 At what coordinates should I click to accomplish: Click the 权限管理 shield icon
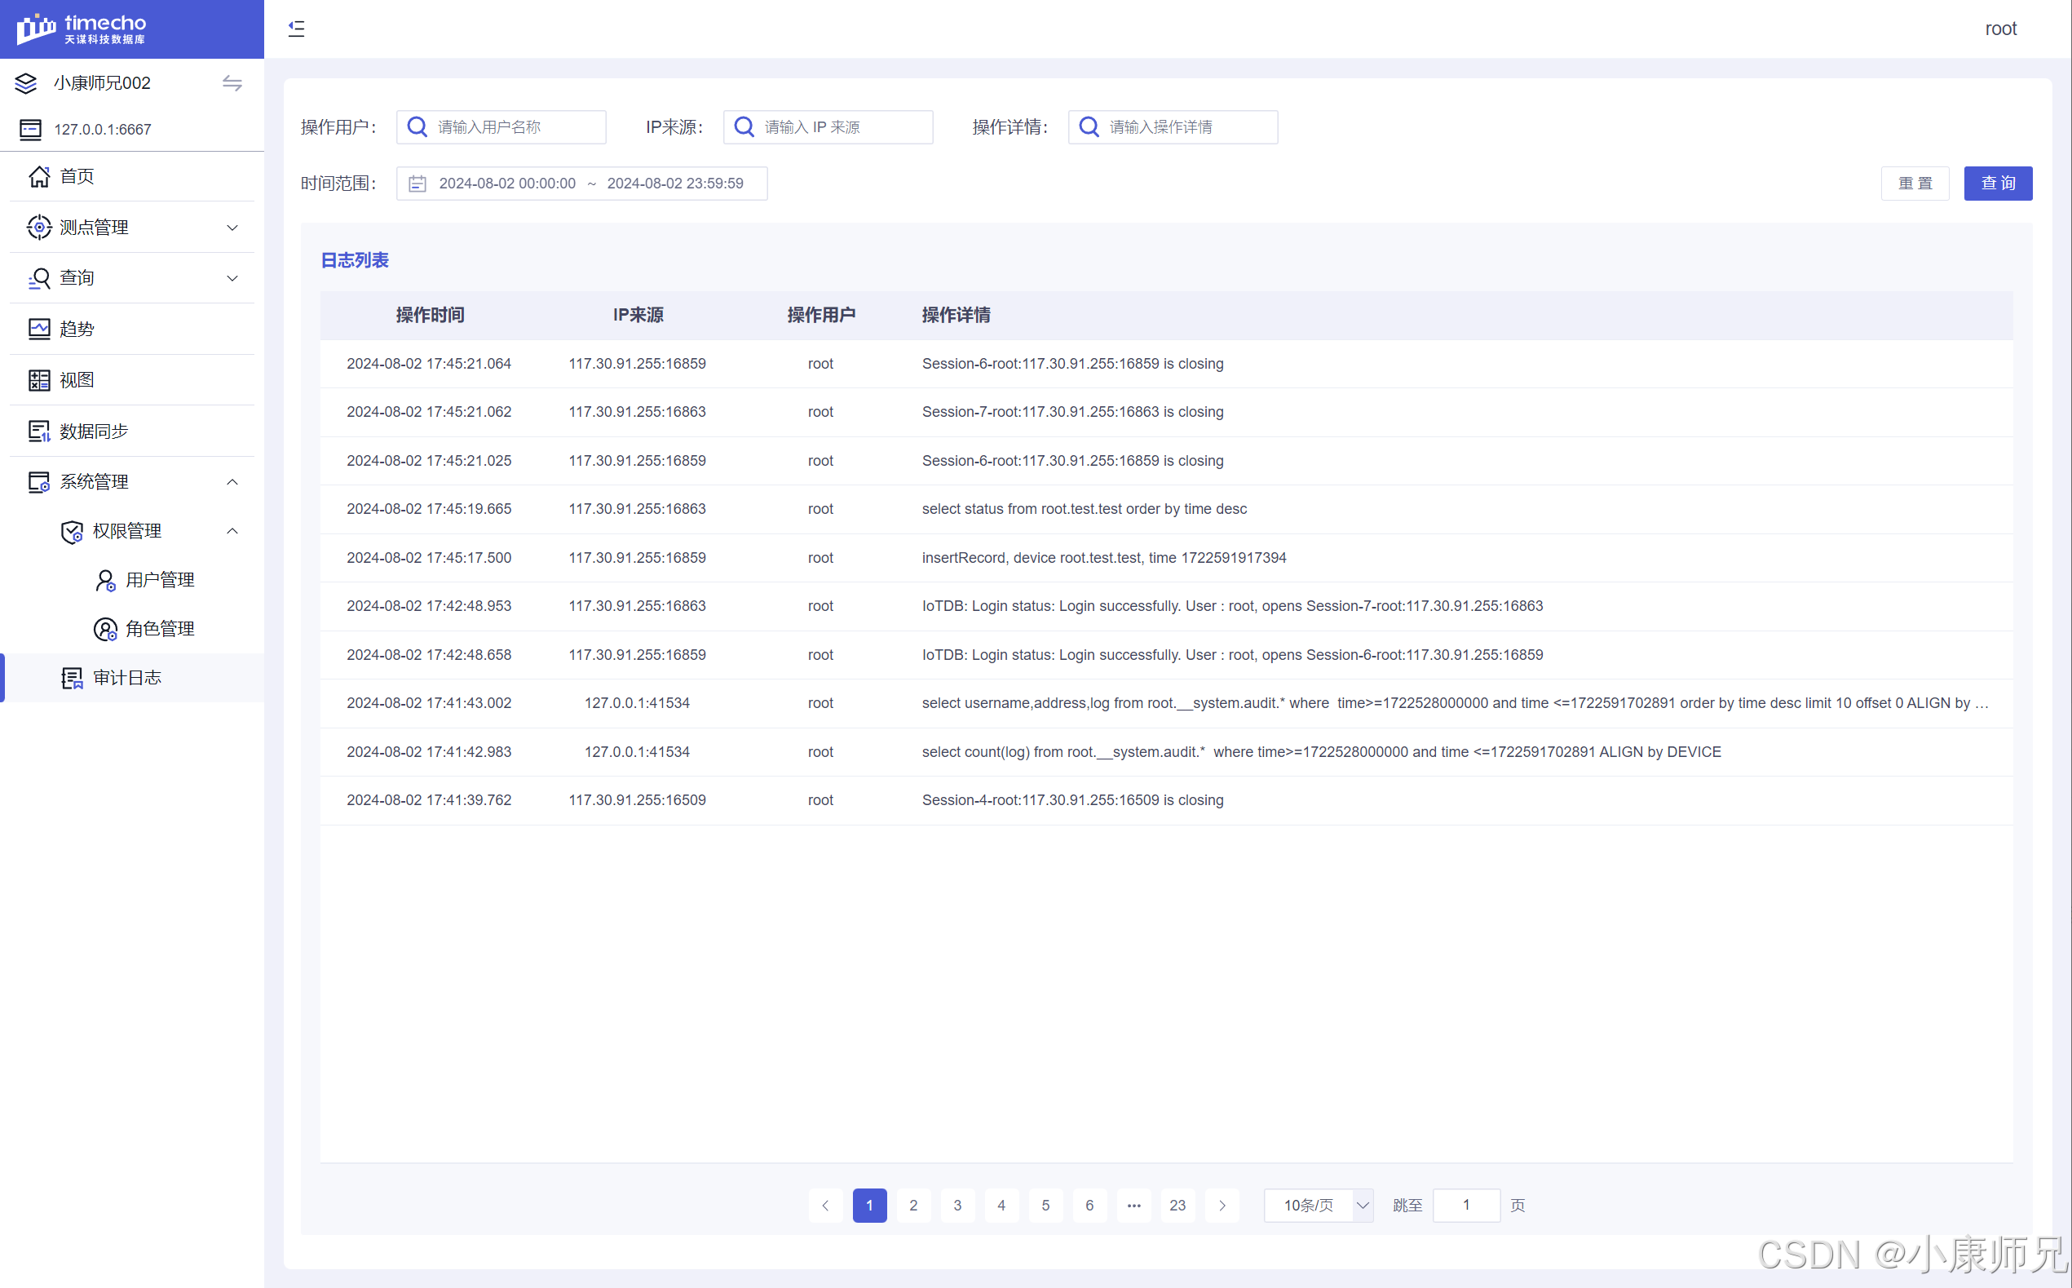point(73,532)
